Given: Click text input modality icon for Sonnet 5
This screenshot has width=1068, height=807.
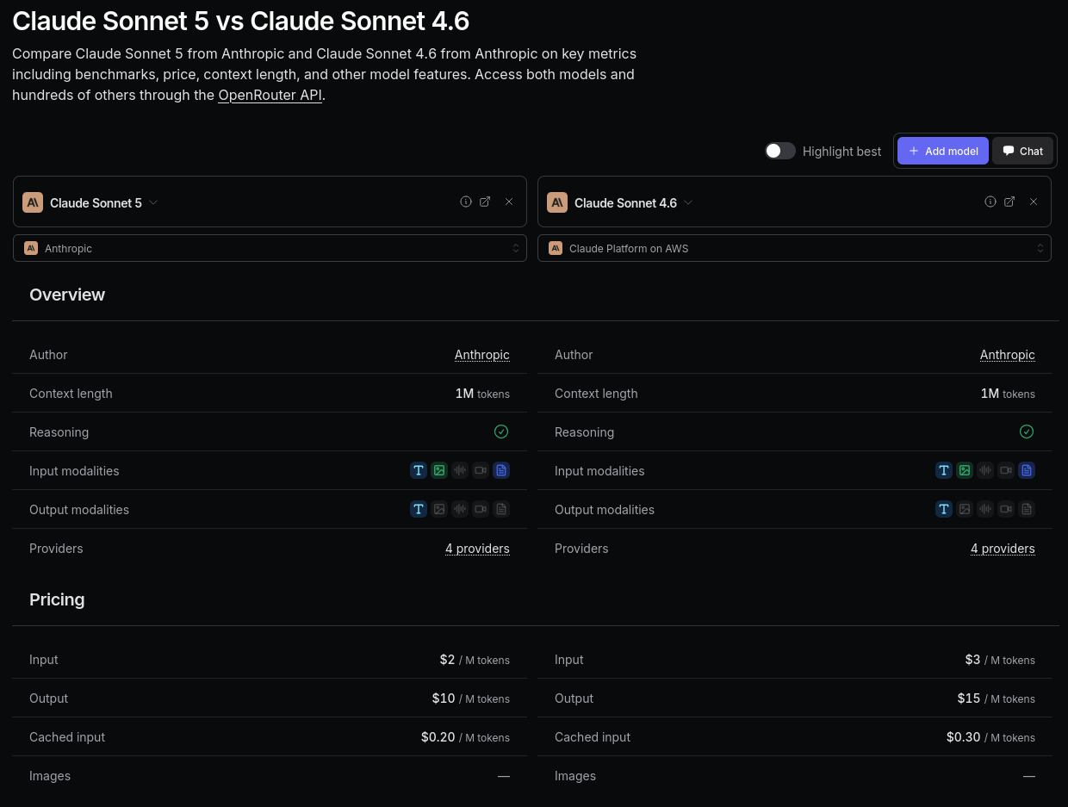Looking at the screenshot, I should coord(419,470).
